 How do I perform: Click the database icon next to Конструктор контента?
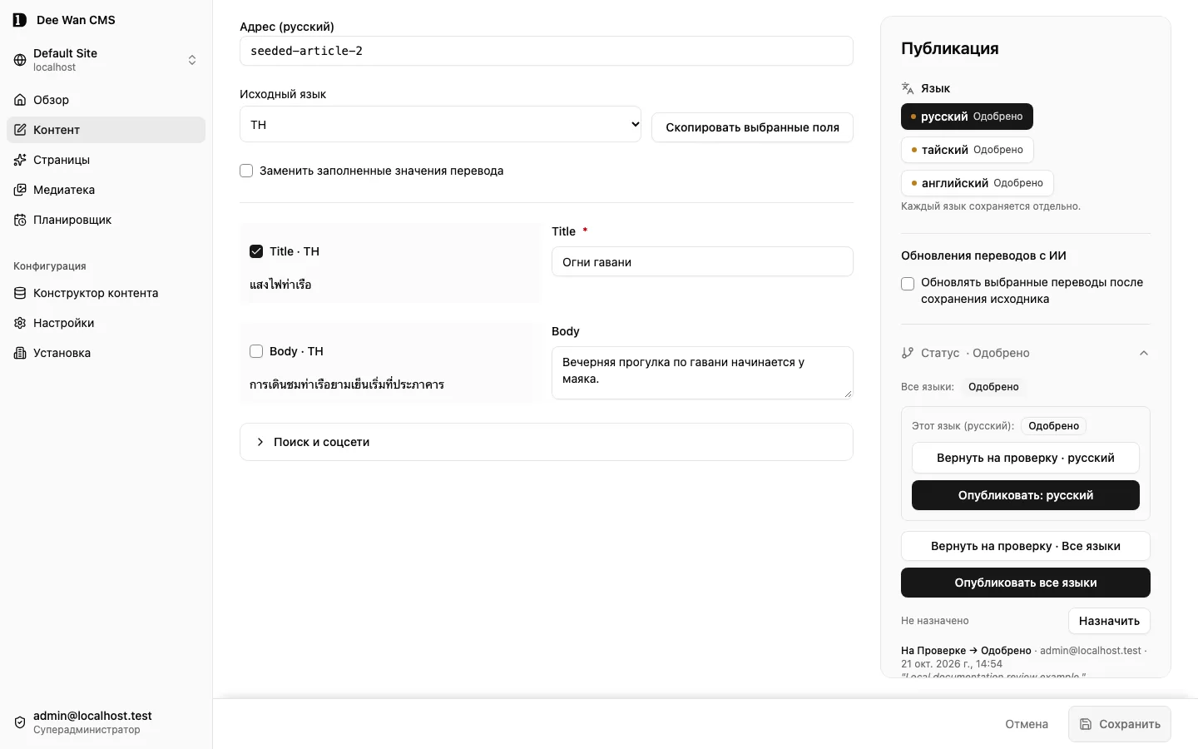tap(20, 293)
